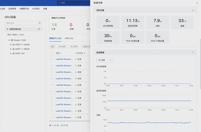Click the host icon of HOST-1-162(8)
This screenshot has height=132, width=201.
pos(13,45)
